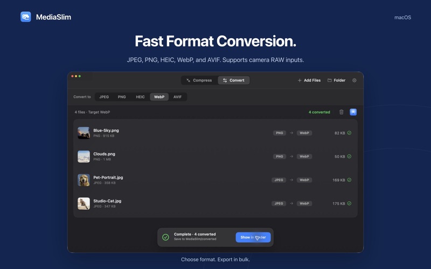Click the green checkmark for Studio-Cat.jpg

tap(349, 203)
